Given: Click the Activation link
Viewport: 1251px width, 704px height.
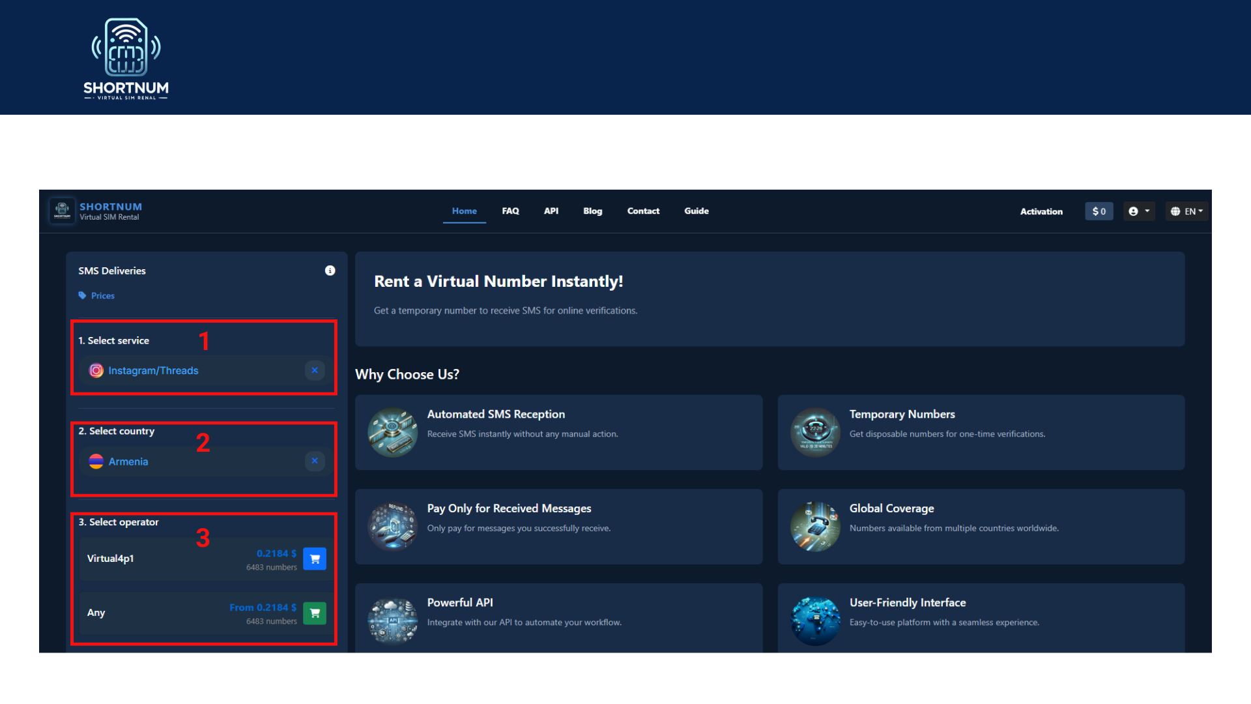Looking at the screenshot, I should [x=1041, y=212].
